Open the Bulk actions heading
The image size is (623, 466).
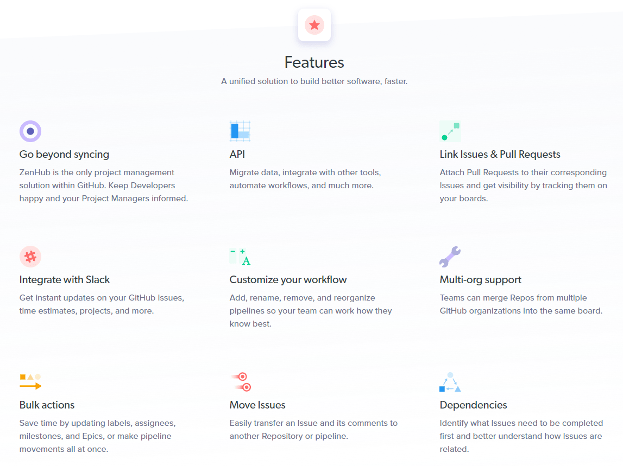[x=47, y=405]
